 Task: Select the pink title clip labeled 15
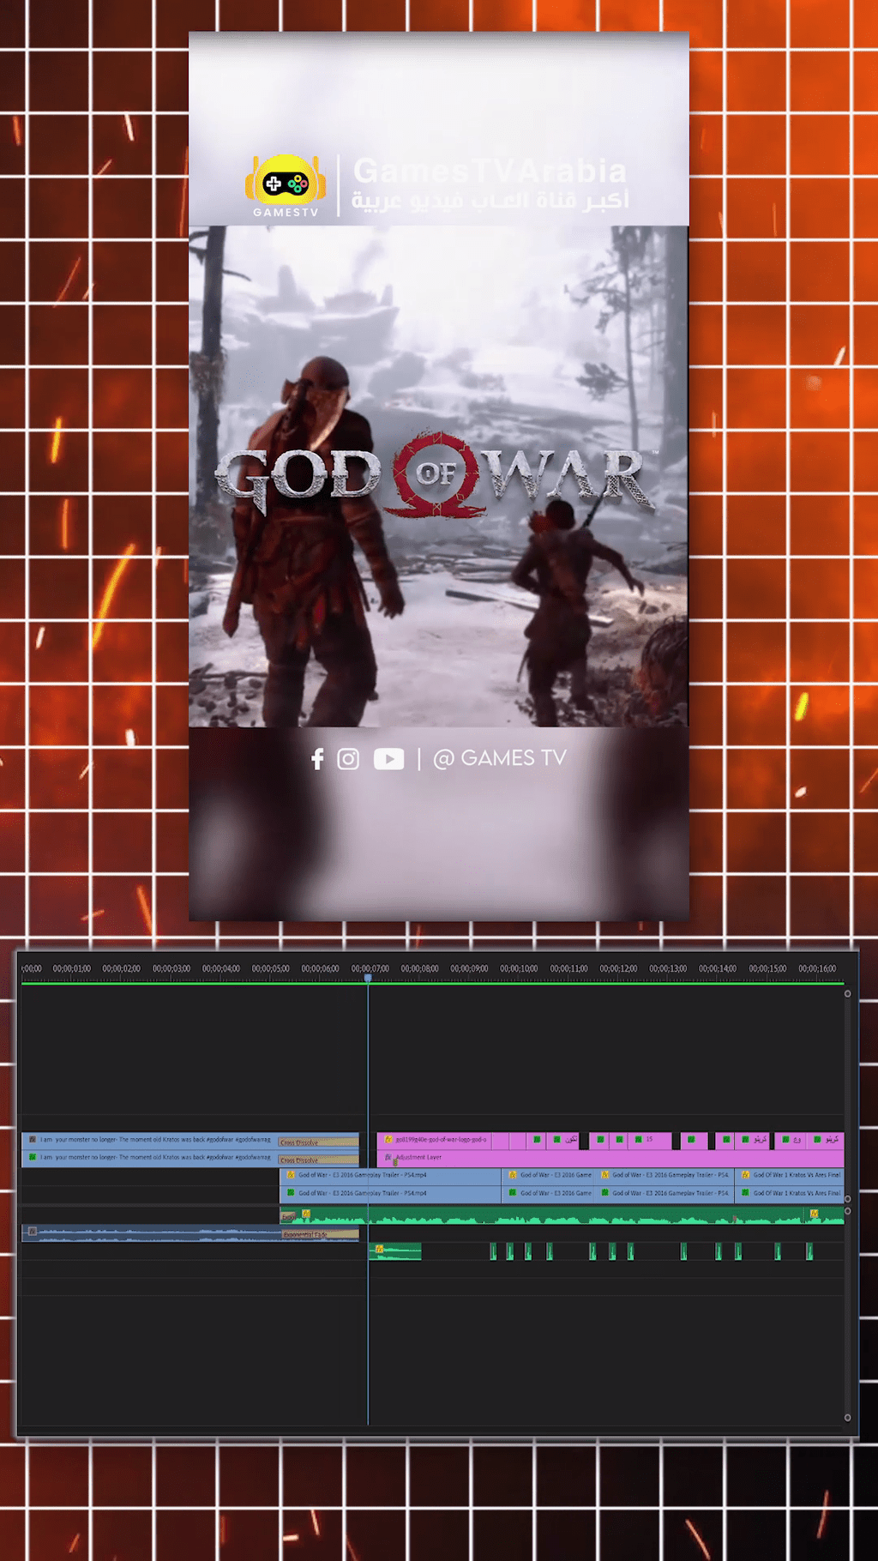coord(650,1140)
